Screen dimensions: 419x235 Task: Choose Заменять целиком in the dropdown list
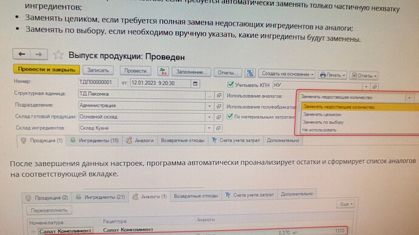pos(322,114)
